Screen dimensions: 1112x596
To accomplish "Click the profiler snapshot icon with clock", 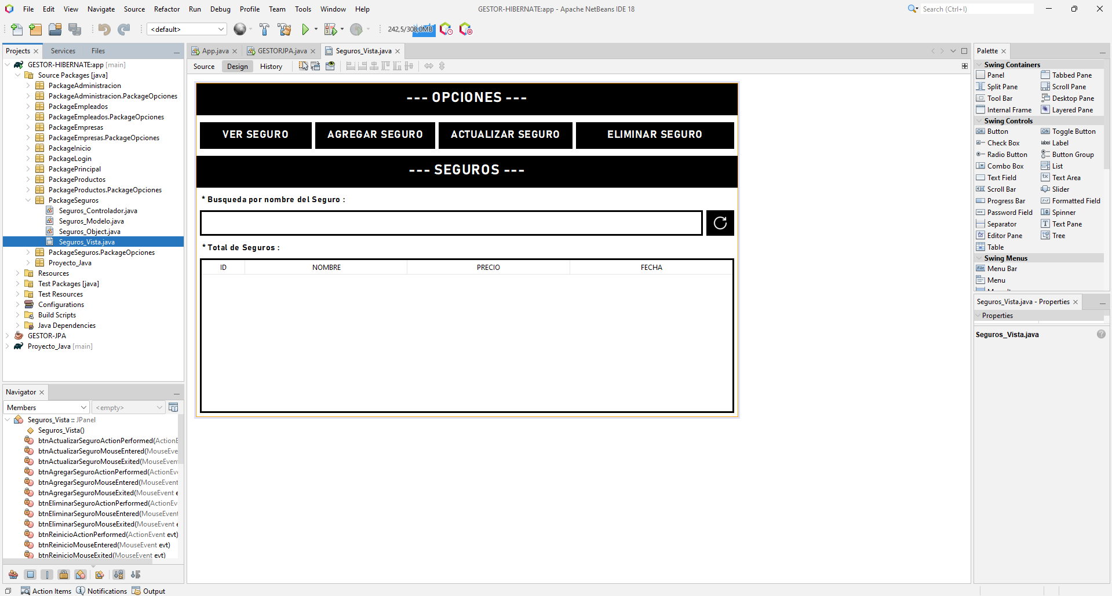I will click(446, 29).
